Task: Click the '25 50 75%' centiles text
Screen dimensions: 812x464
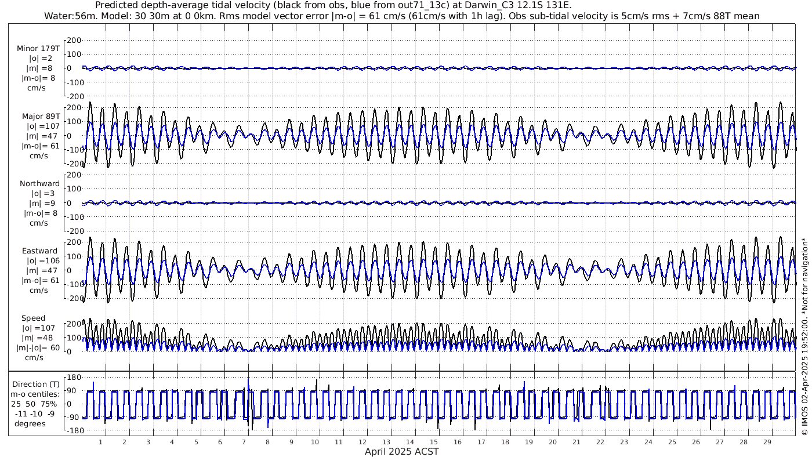Action: tap(35, 404)
